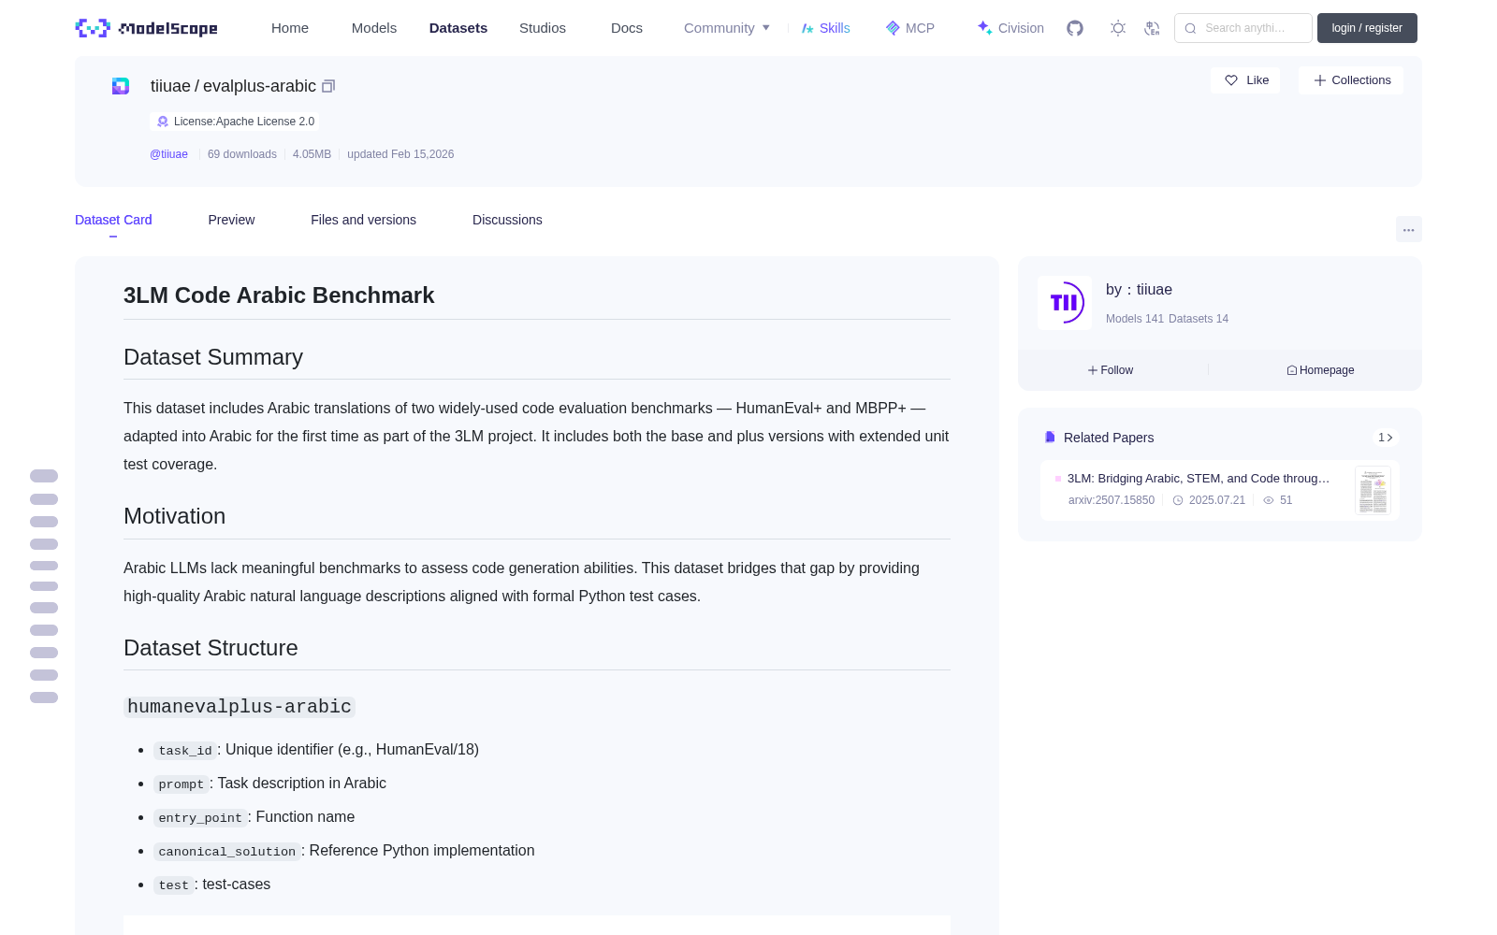
Task: Switch language with the translate icon
Action: click(x=1153, y=28)
